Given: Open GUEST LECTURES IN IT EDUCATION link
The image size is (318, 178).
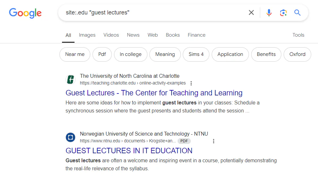Looking at the screenshot, I should (x=129, y=151).
